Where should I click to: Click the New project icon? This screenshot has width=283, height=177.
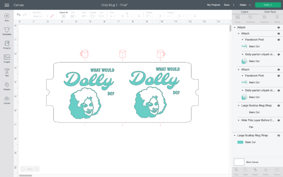click(7, 16)
